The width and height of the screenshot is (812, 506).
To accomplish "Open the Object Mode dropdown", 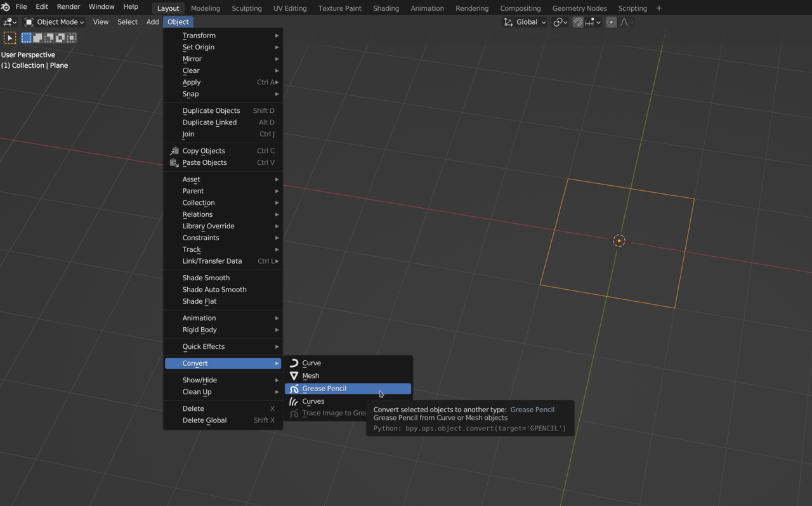I will [55, 22].
